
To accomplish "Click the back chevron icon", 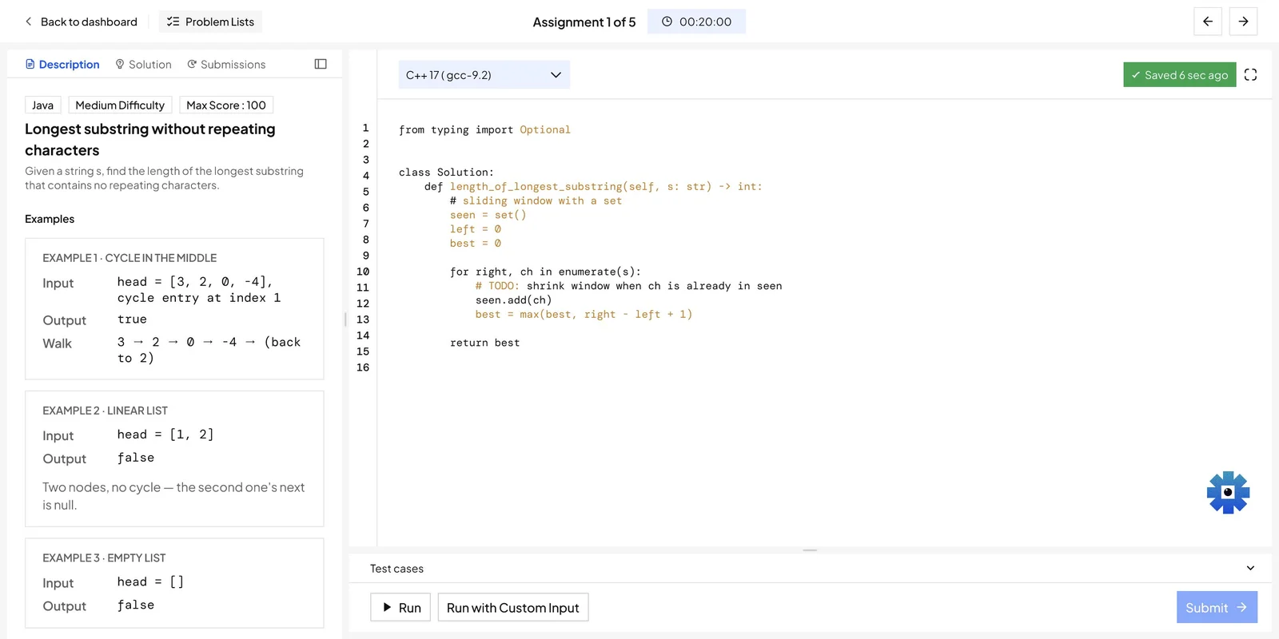I will [x=29, y=22].
